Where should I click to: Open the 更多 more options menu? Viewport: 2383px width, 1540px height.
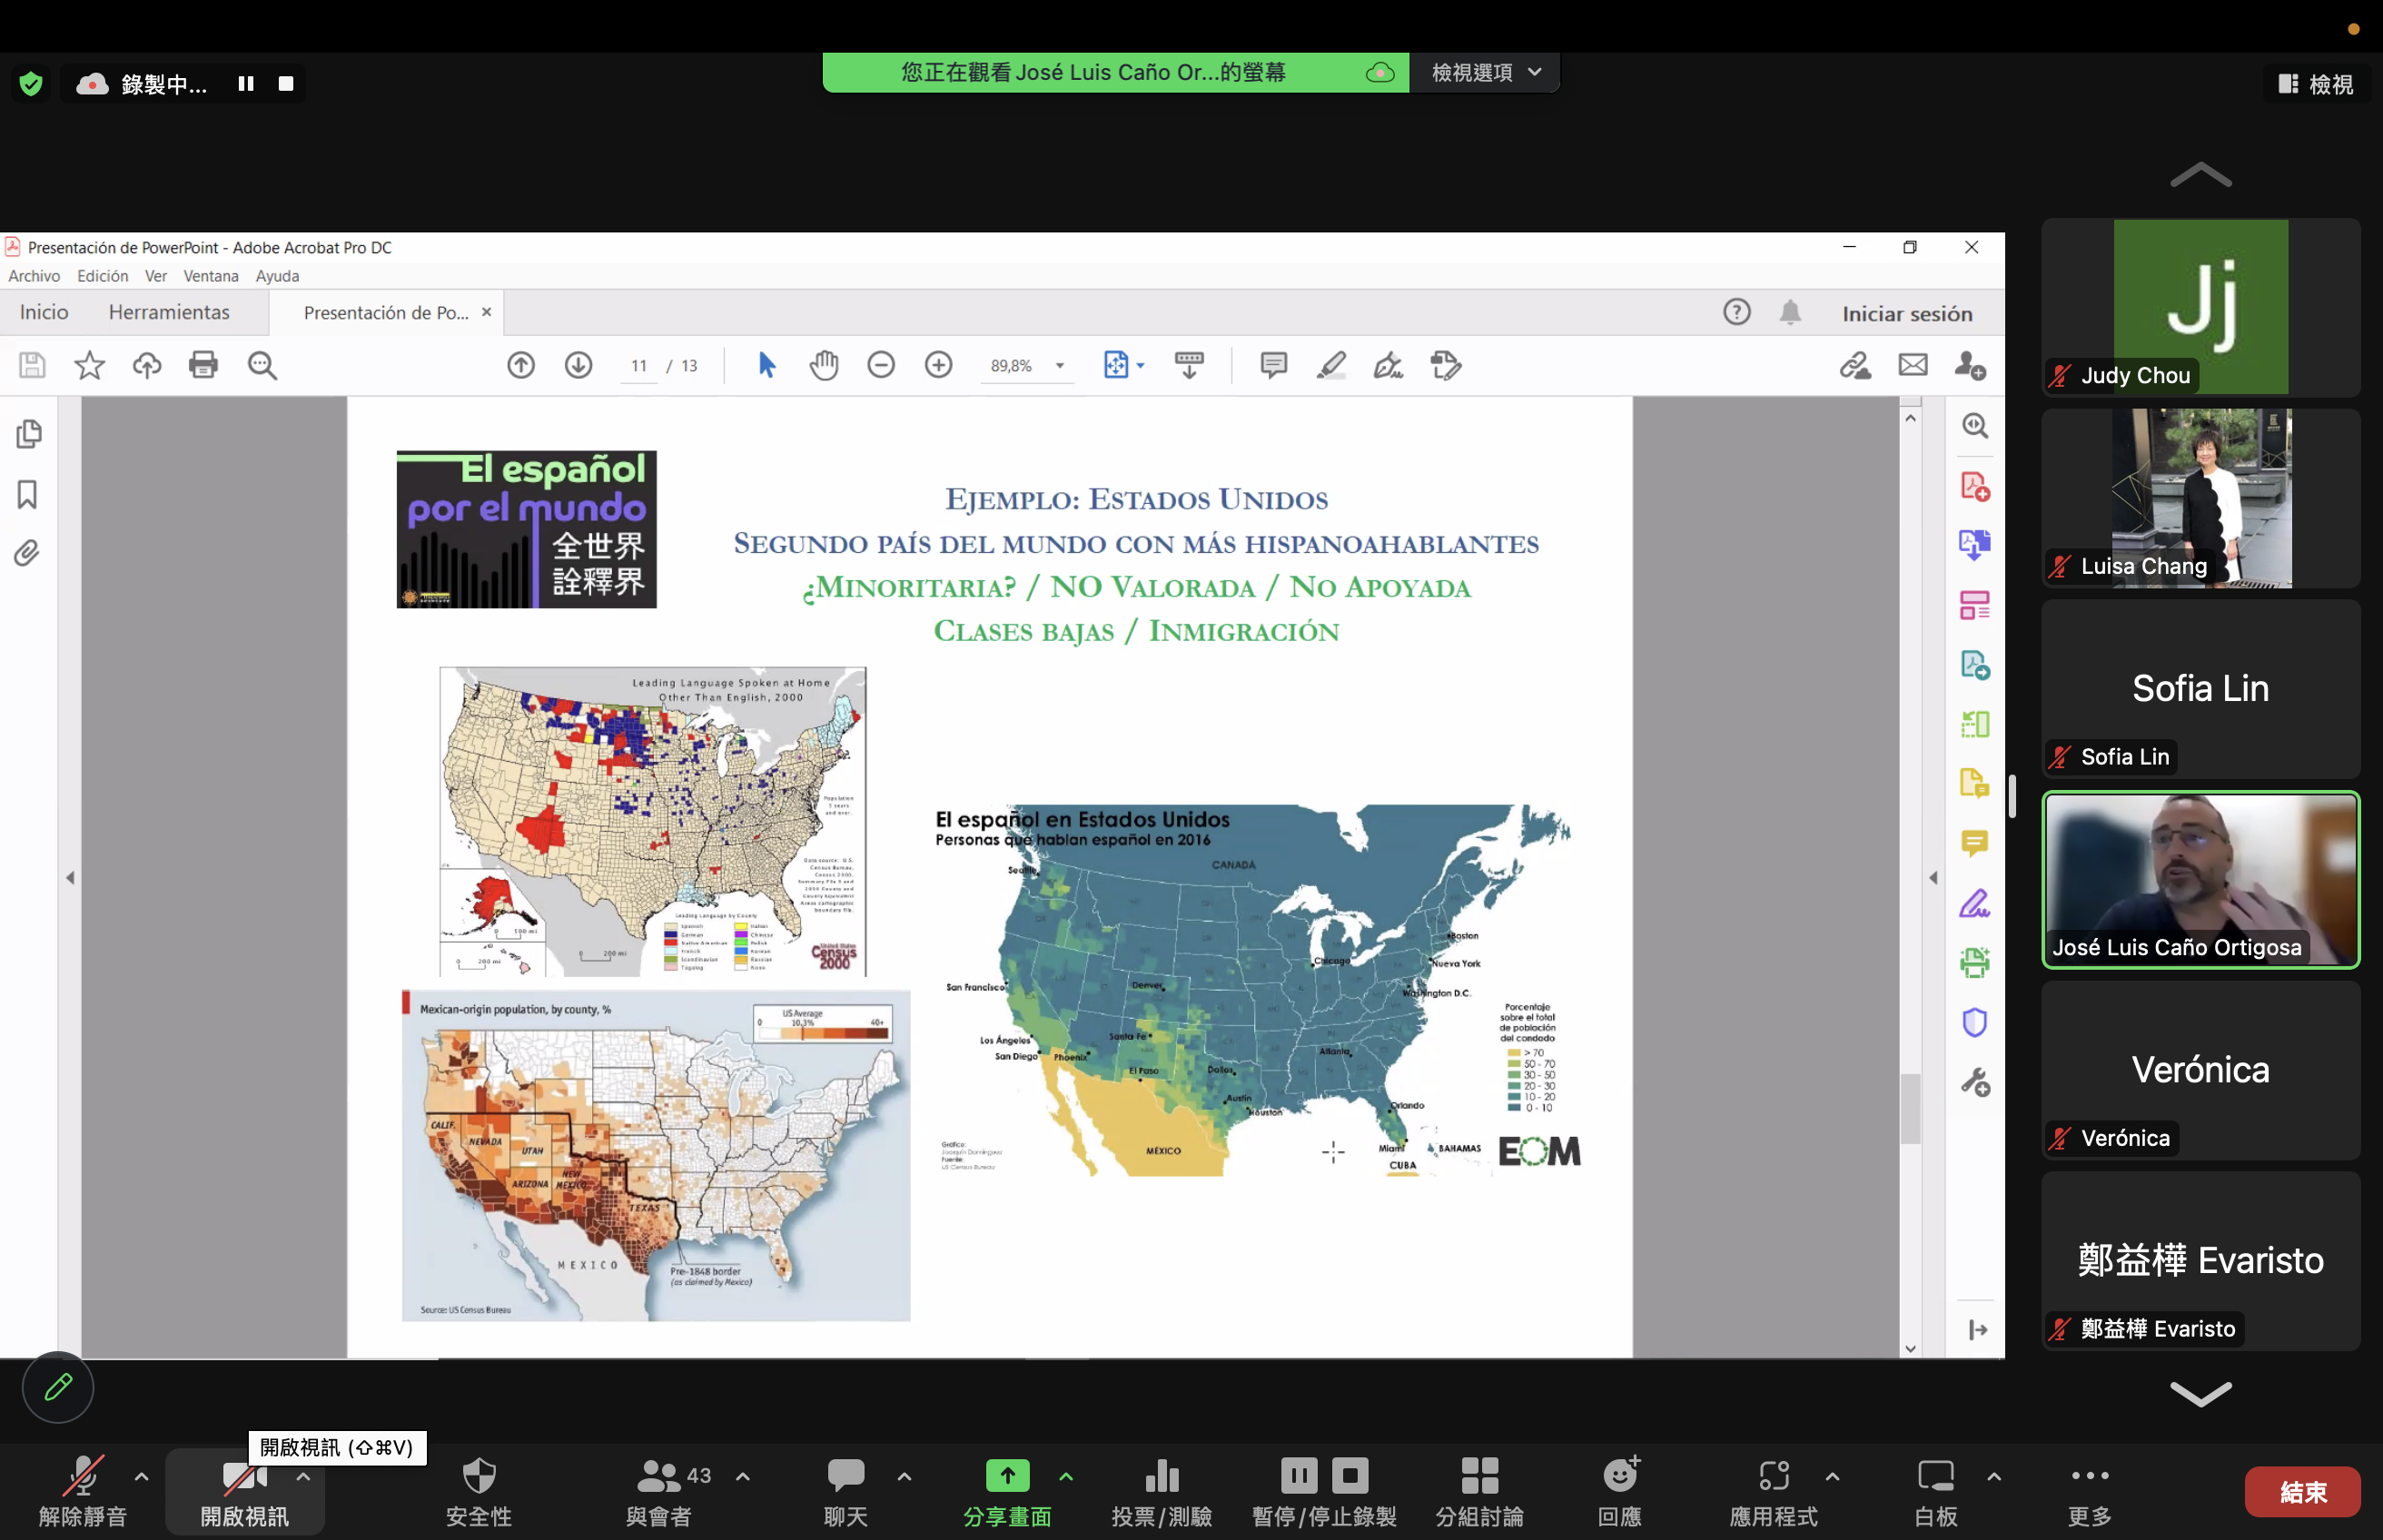[2090, 1491]
